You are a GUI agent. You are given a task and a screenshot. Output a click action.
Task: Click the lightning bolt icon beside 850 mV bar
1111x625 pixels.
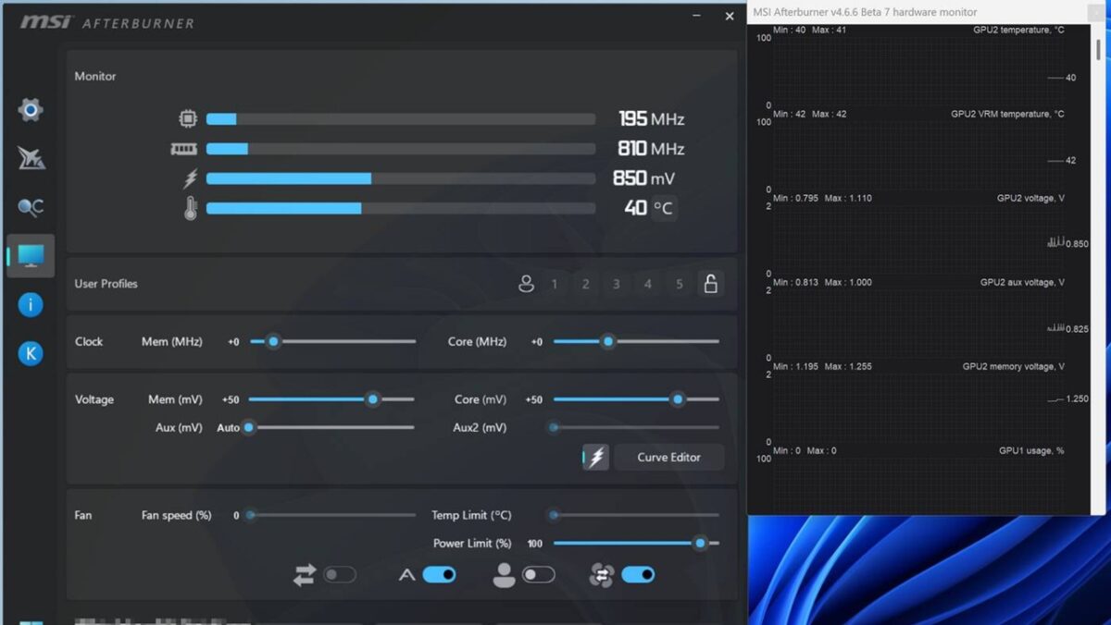(191, 178)
